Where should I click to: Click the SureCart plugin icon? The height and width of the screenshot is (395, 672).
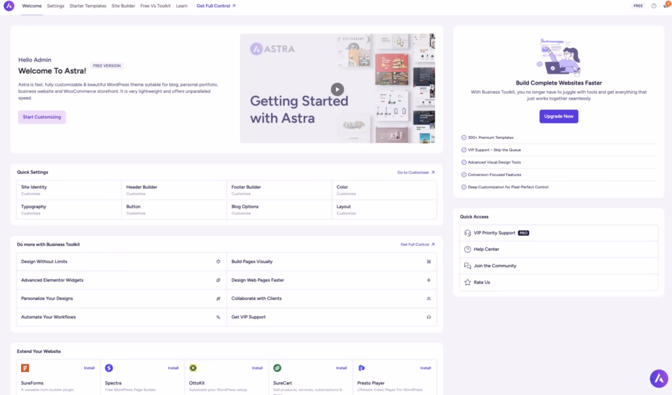278,368
